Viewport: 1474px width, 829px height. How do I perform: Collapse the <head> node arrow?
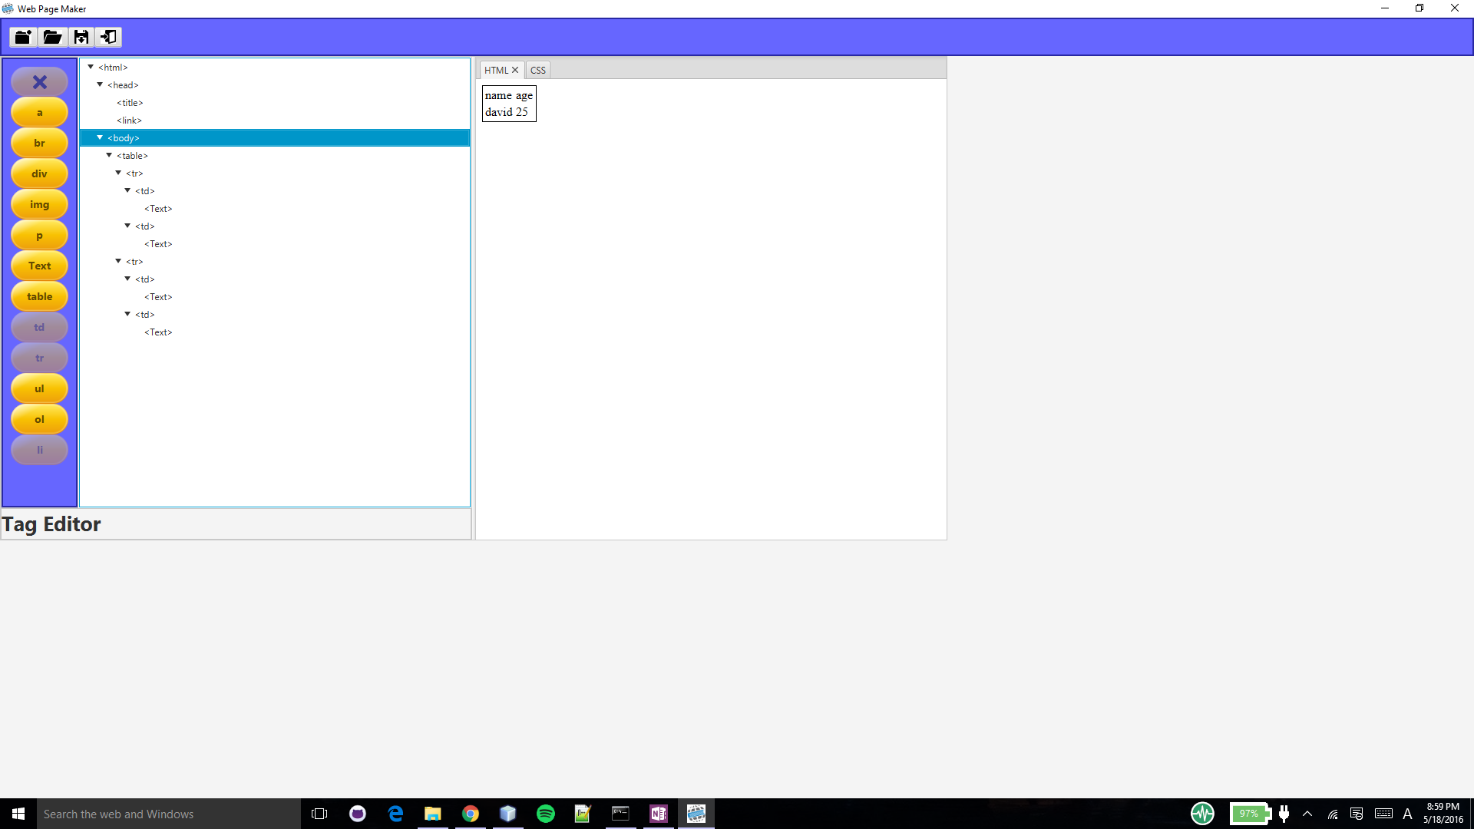pos(100,85)
